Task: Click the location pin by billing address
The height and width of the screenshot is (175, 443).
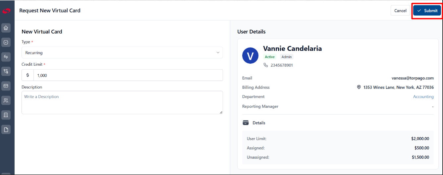Action: [x=359, y=87]
